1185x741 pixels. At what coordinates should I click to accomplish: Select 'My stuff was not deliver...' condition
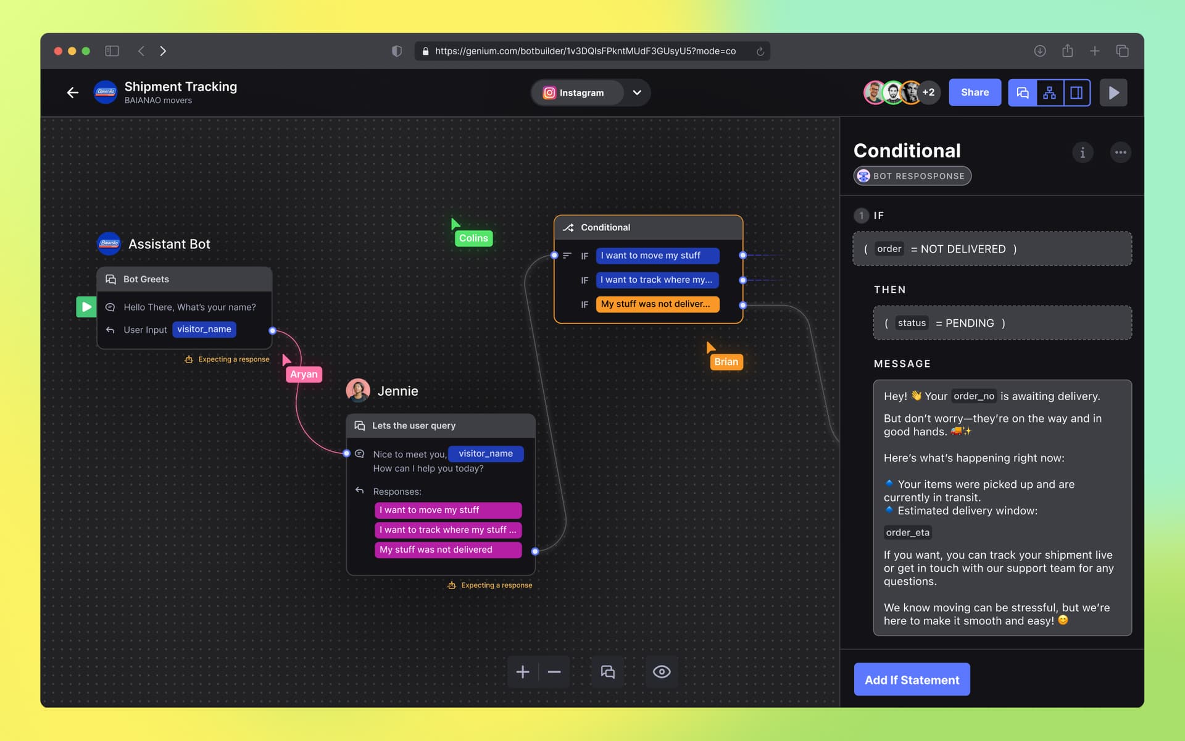click(x=657, y=304)
